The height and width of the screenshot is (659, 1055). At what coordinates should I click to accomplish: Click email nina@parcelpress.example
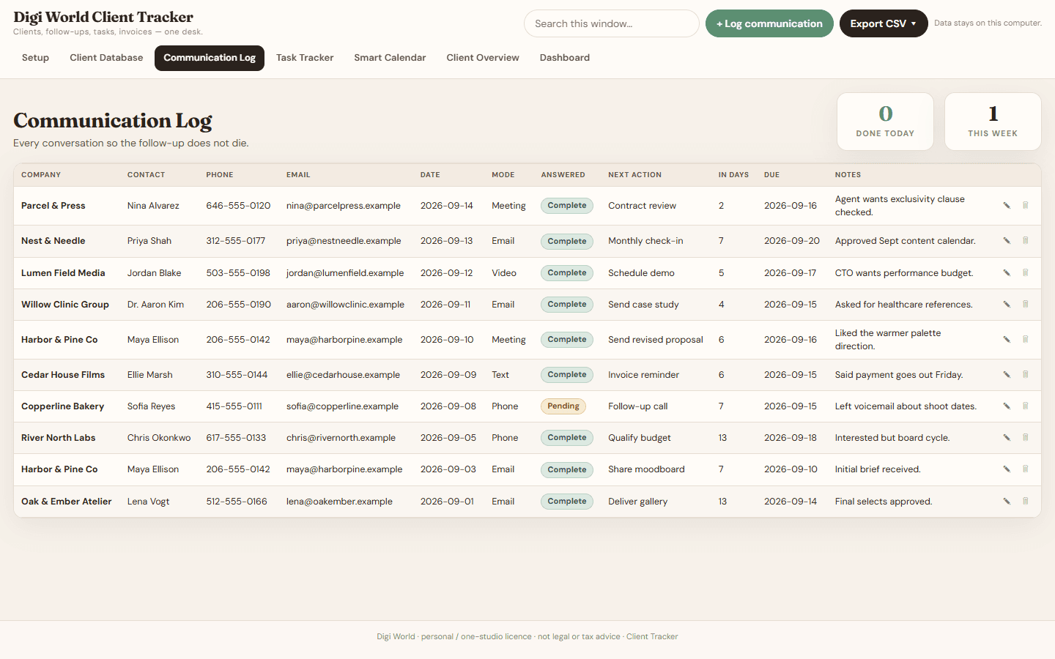[x=344, y=206]
